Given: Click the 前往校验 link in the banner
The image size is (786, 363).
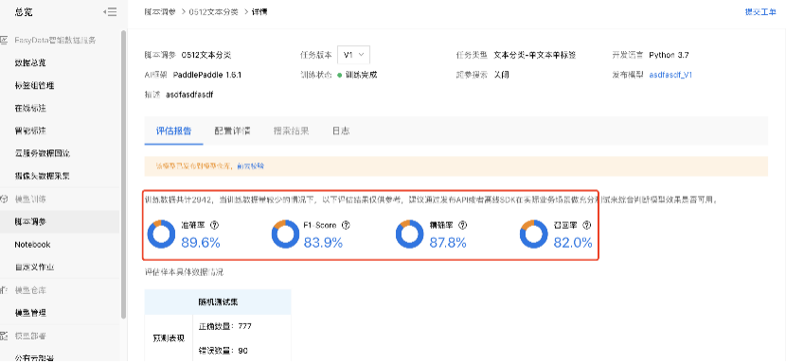Looking at the screenshot, I should pyautogui.click(x=250, y=165).
